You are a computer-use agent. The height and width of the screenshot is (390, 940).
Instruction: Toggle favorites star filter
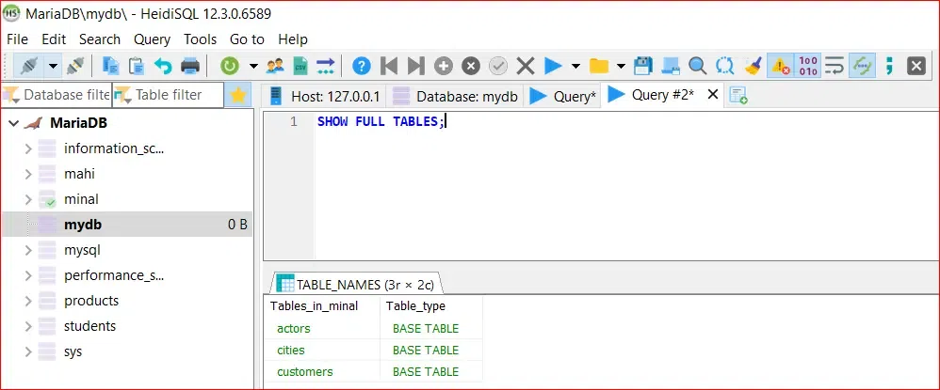[x=238, y=95]
